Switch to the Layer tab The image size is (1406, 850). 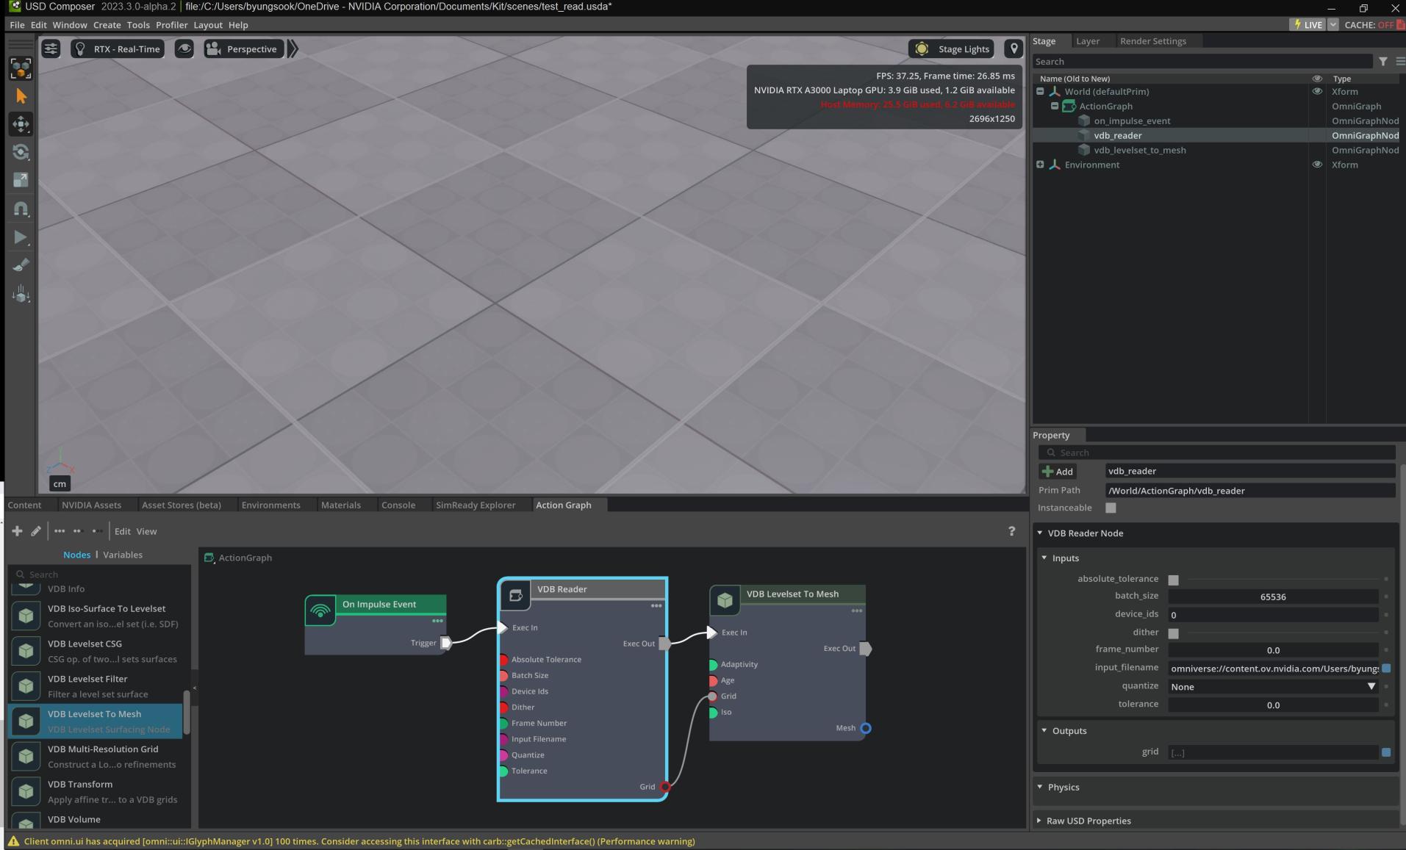click(x=1088, y=41)
